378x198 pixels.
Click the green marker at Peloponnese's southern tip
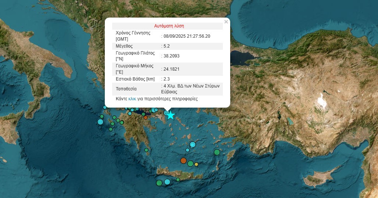click(x=146, y=150)
